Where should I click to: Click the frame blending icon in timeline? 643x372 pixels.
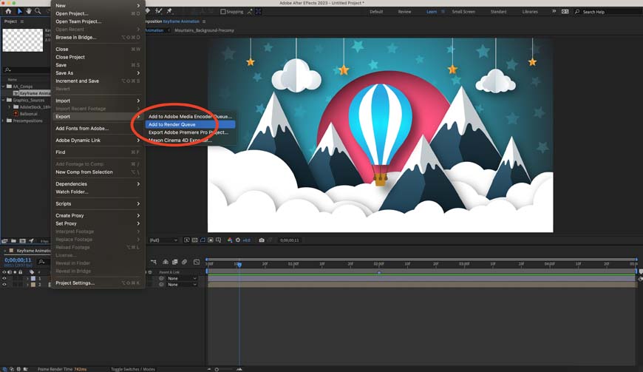click(x=174, y=262)
